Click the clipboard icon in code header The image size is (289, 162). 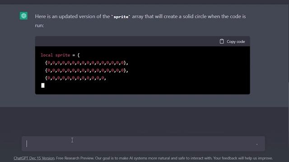[222, 41]
